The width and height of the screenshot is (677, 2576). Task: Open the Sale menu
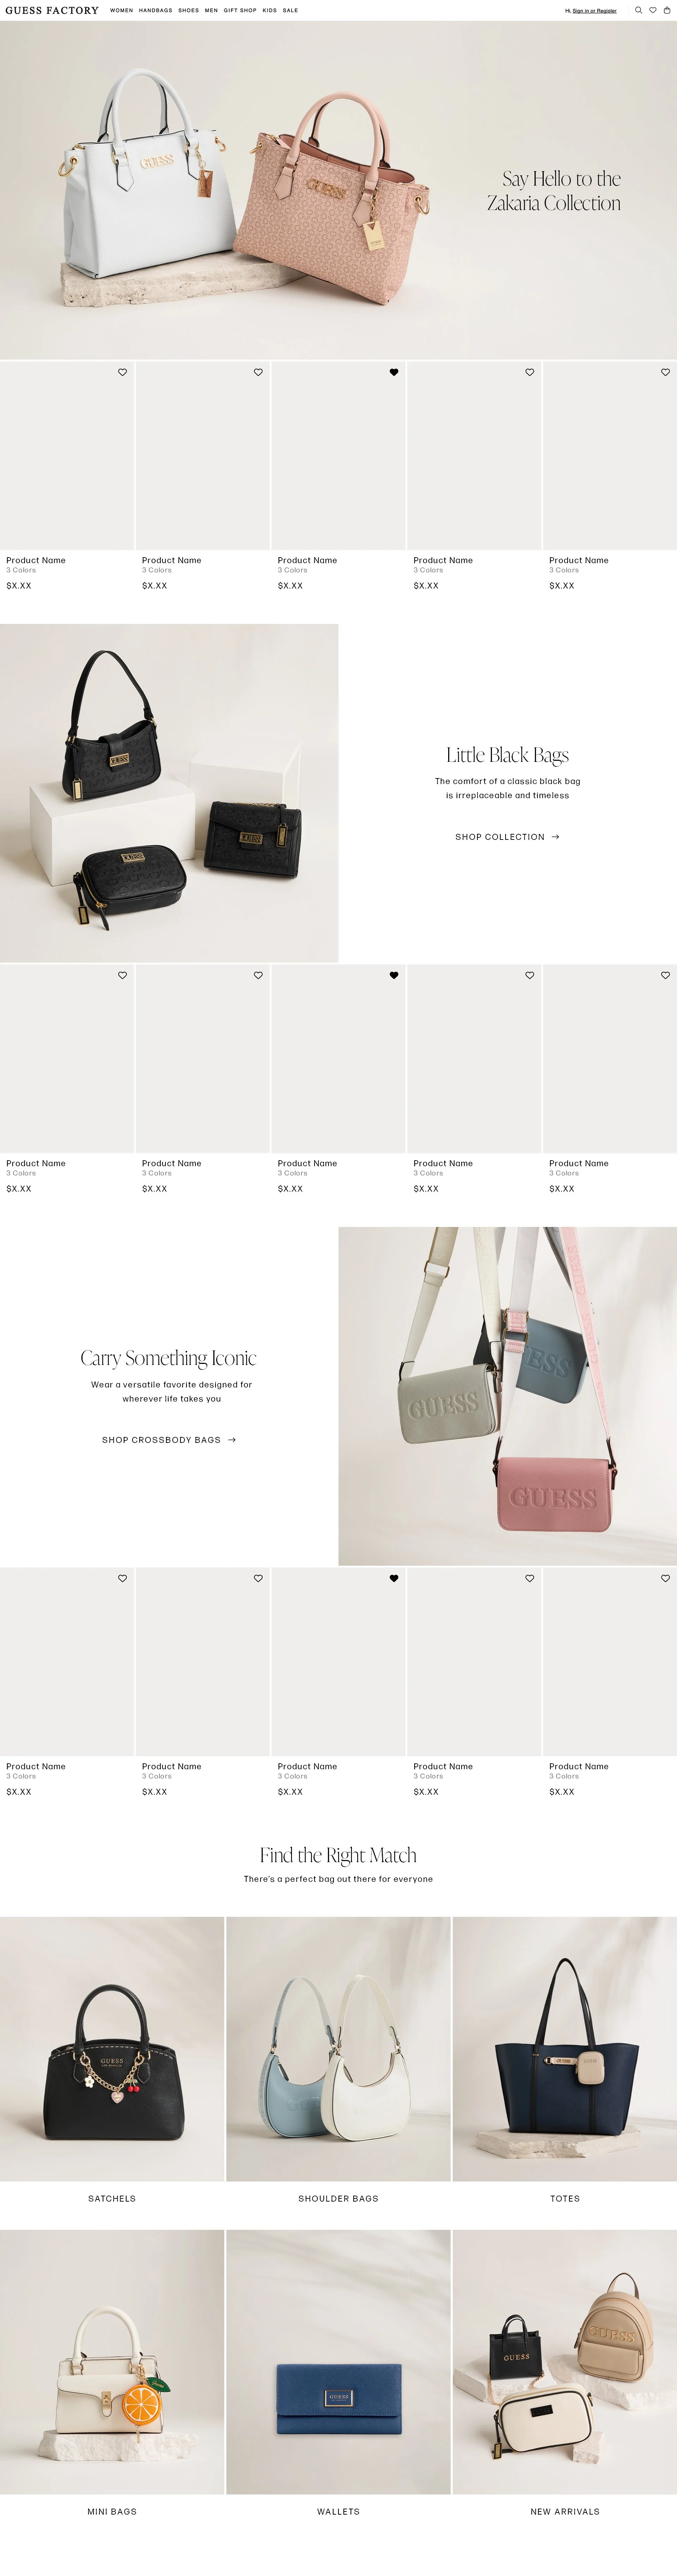coord(291,10)
